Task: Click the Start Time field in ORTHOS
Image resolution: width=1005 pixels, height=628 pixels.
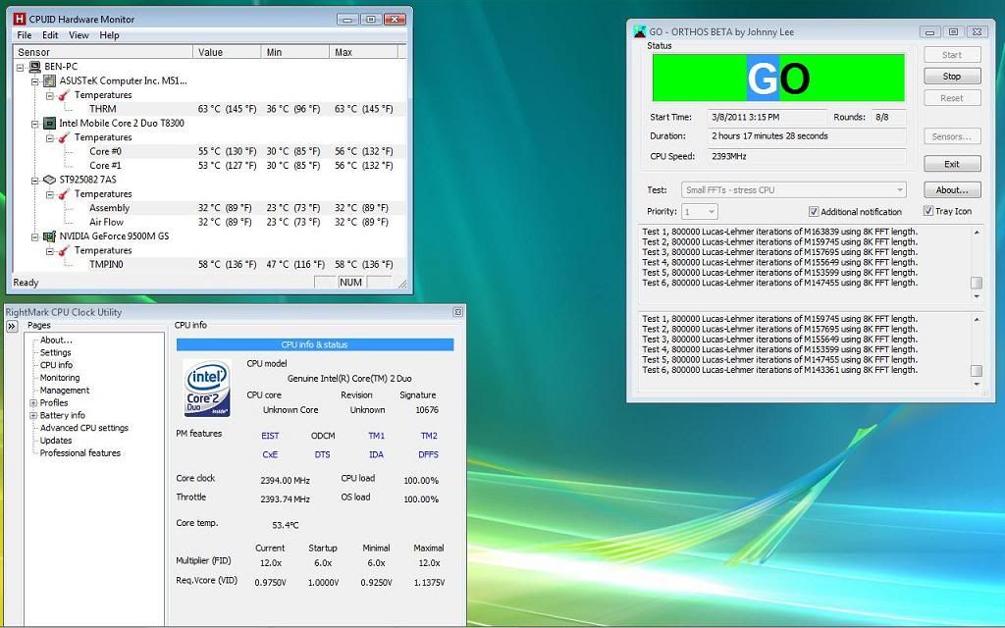Action: point(767,118)
